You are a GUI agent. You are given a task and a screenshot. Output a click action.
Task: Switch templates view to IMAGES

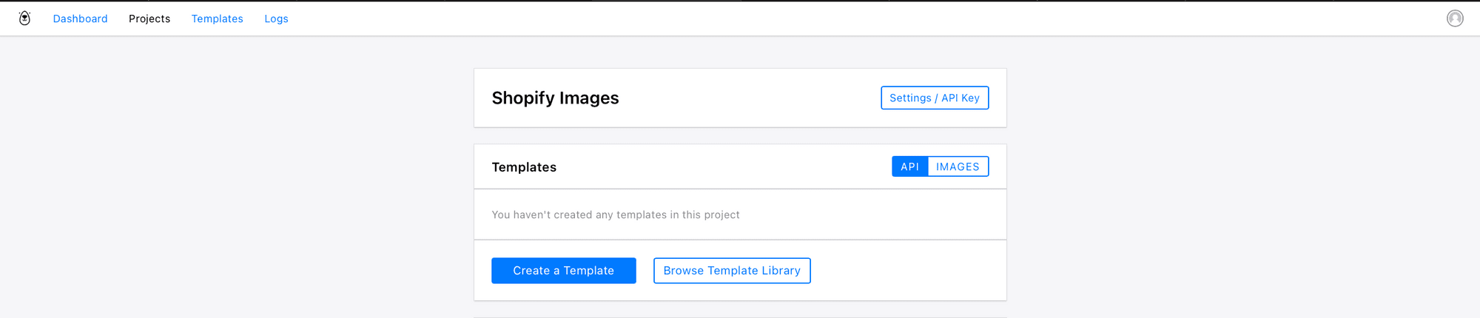[958, 166]
